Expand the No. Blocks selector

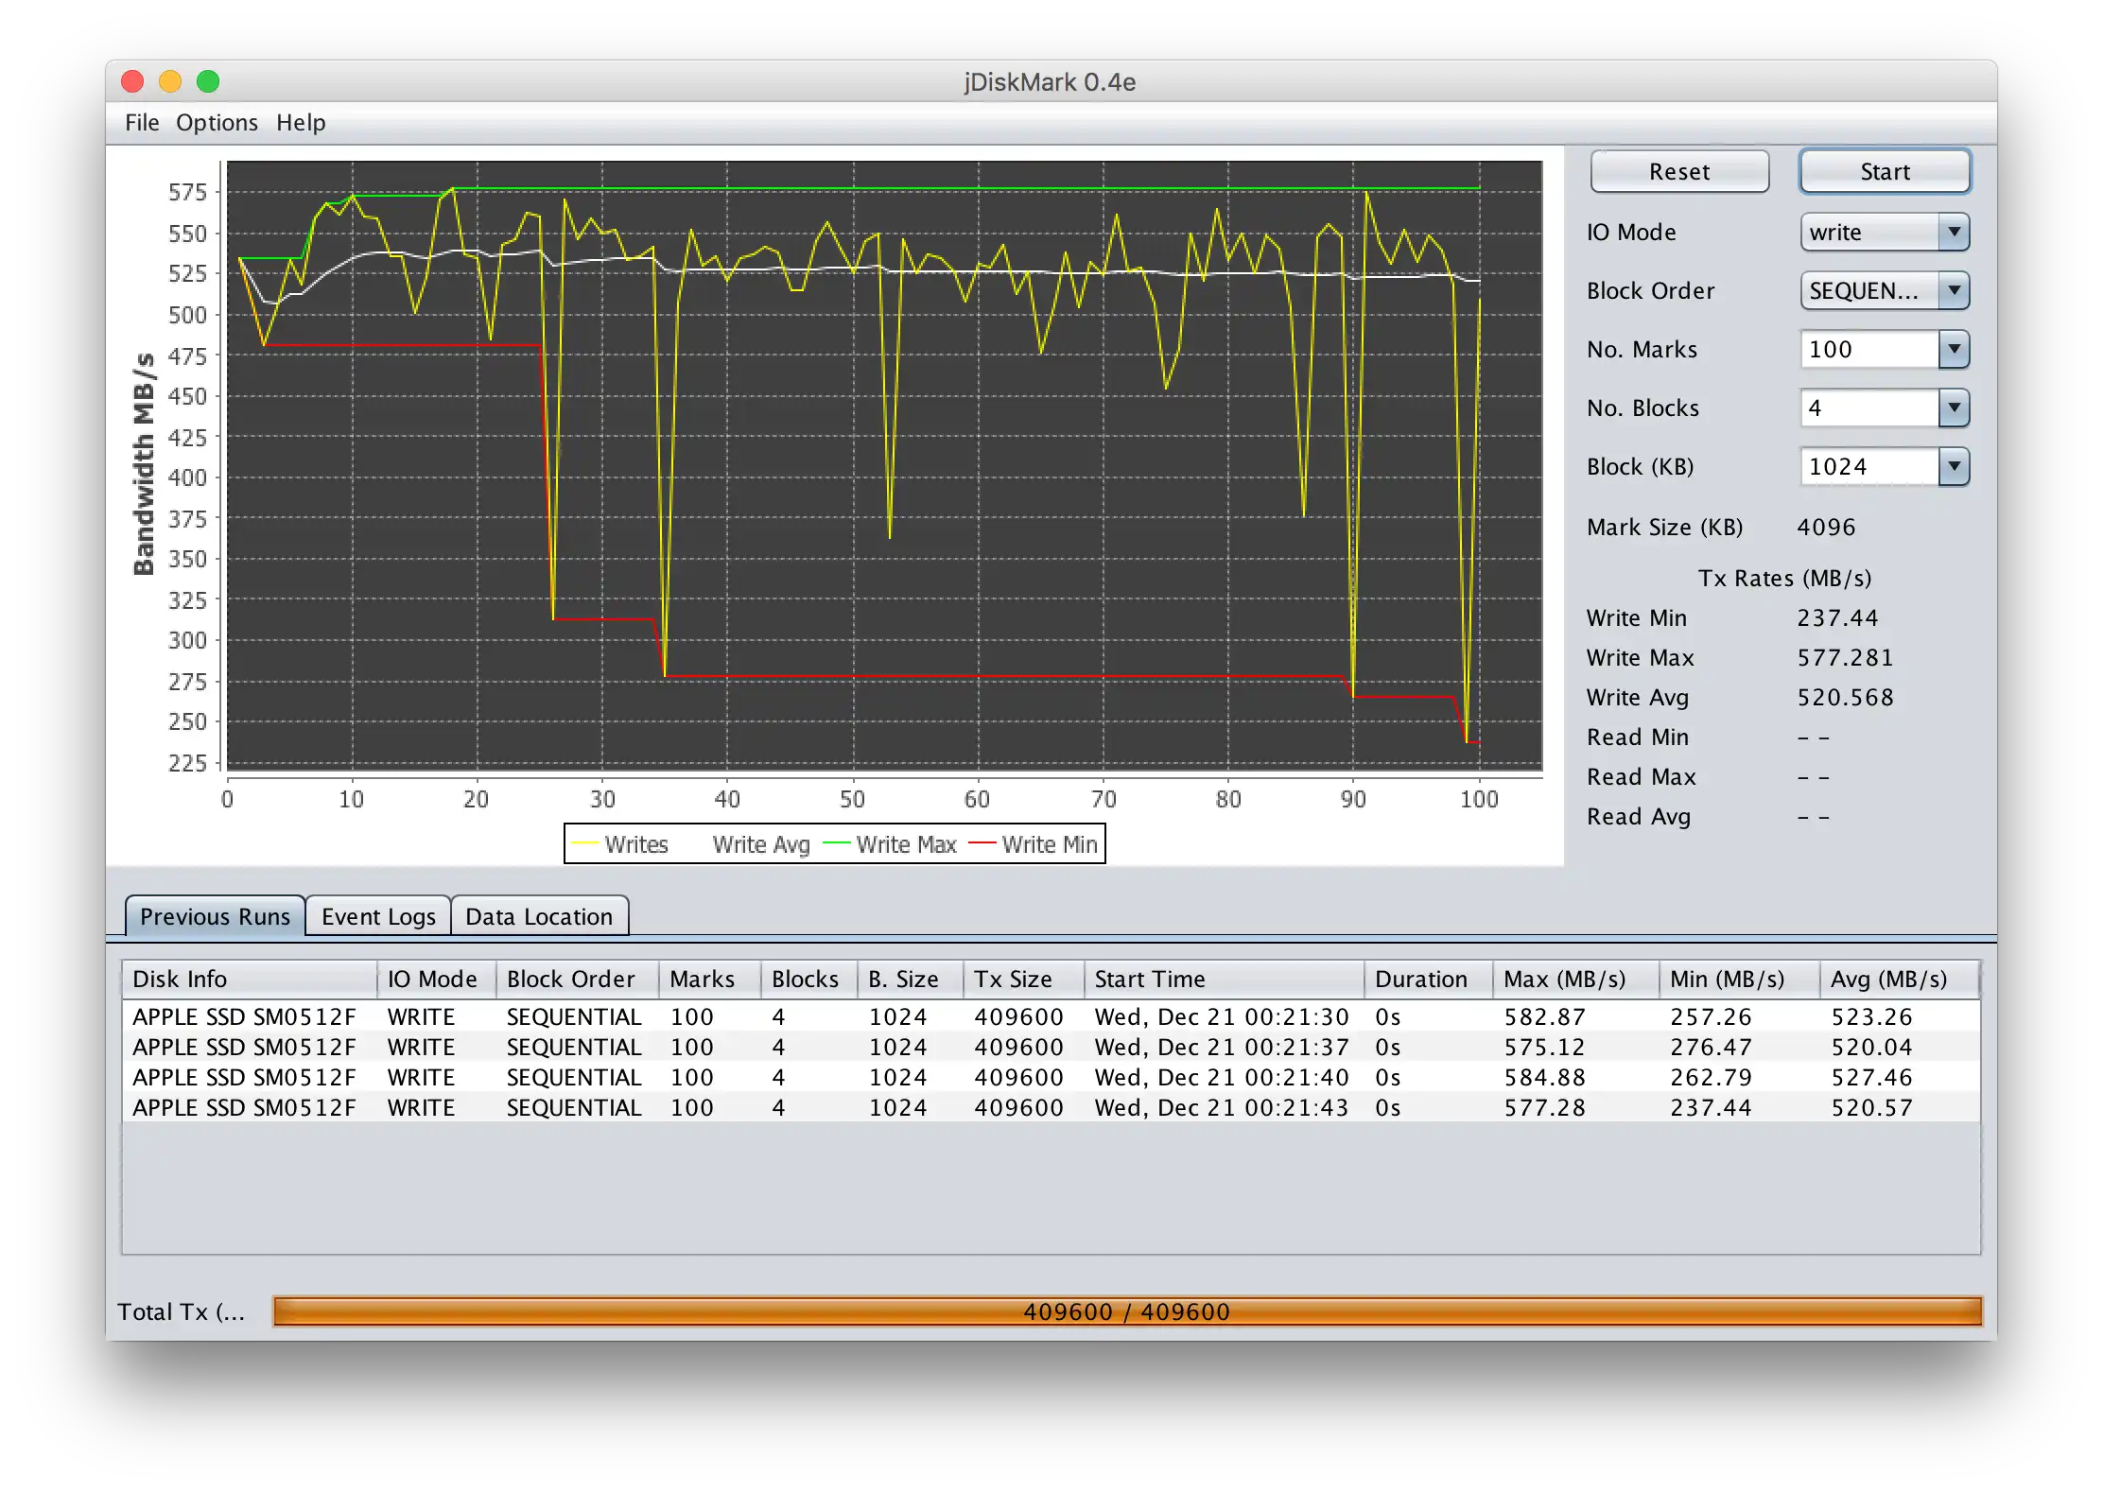pyautogui.click(x=1953, y=408)
